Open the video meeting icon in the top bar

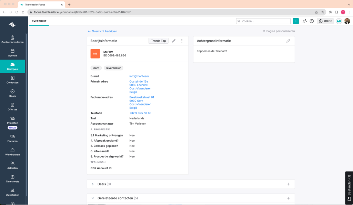click(339, 21)
